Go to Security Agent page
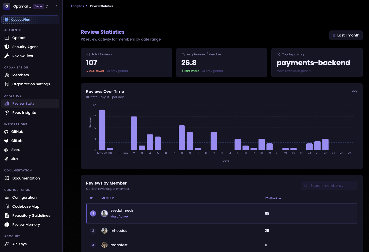This screenshot has width=369, height=252. click(30, 47)
